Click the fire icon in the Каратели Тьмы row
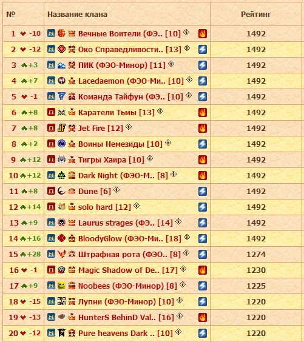 (x=203, y=113)
